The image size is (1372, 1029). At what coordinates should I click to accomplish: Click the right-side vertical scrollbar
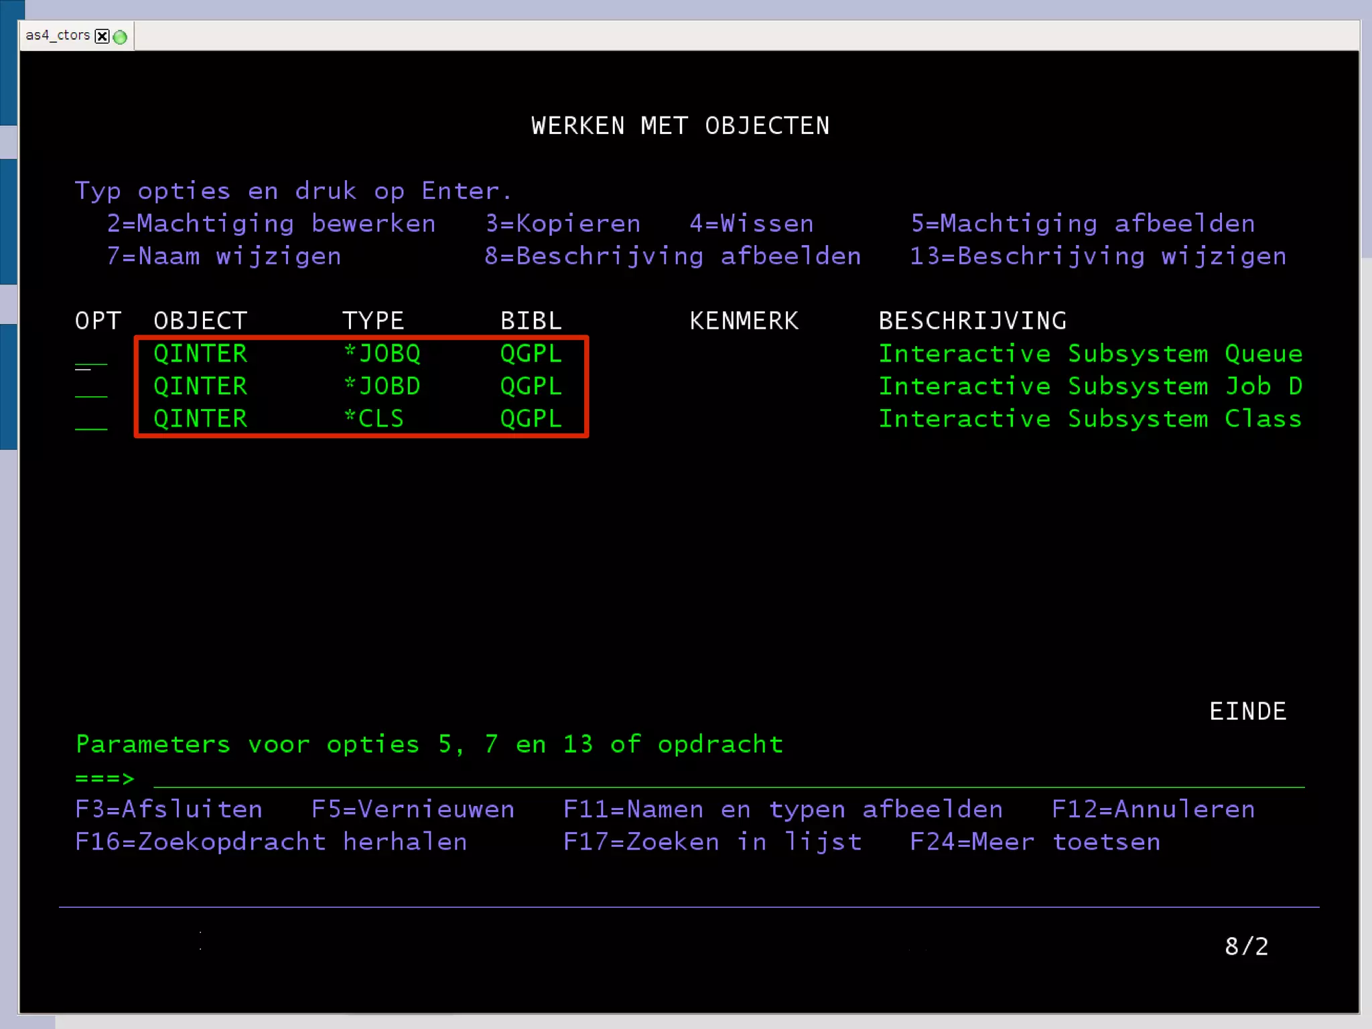click(1366, 134)
